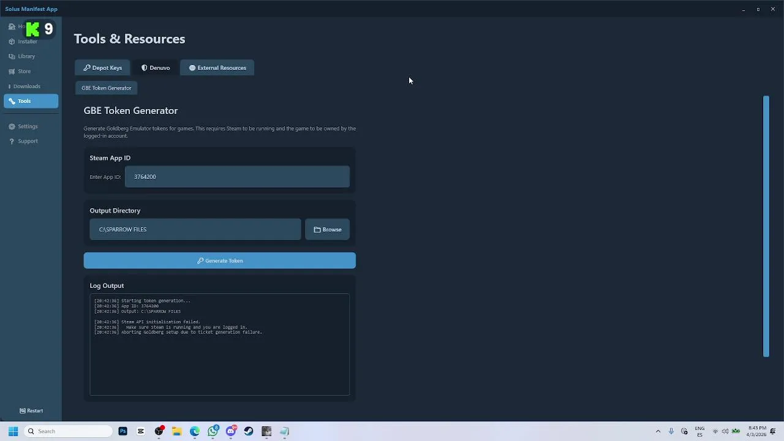Open Settings from the sidebar
Viewport: 784px width, 441px height.
(x=31, y=126)
